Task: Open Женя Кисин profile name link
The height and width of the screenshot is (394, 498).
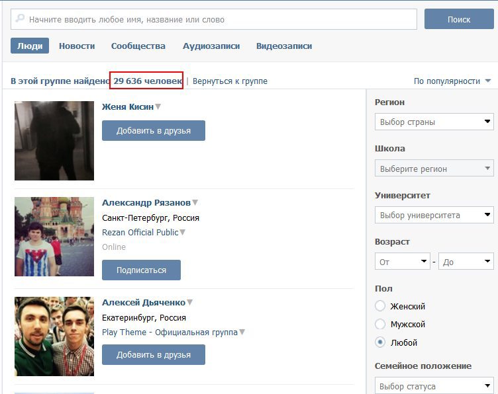Action: [128, 107]
